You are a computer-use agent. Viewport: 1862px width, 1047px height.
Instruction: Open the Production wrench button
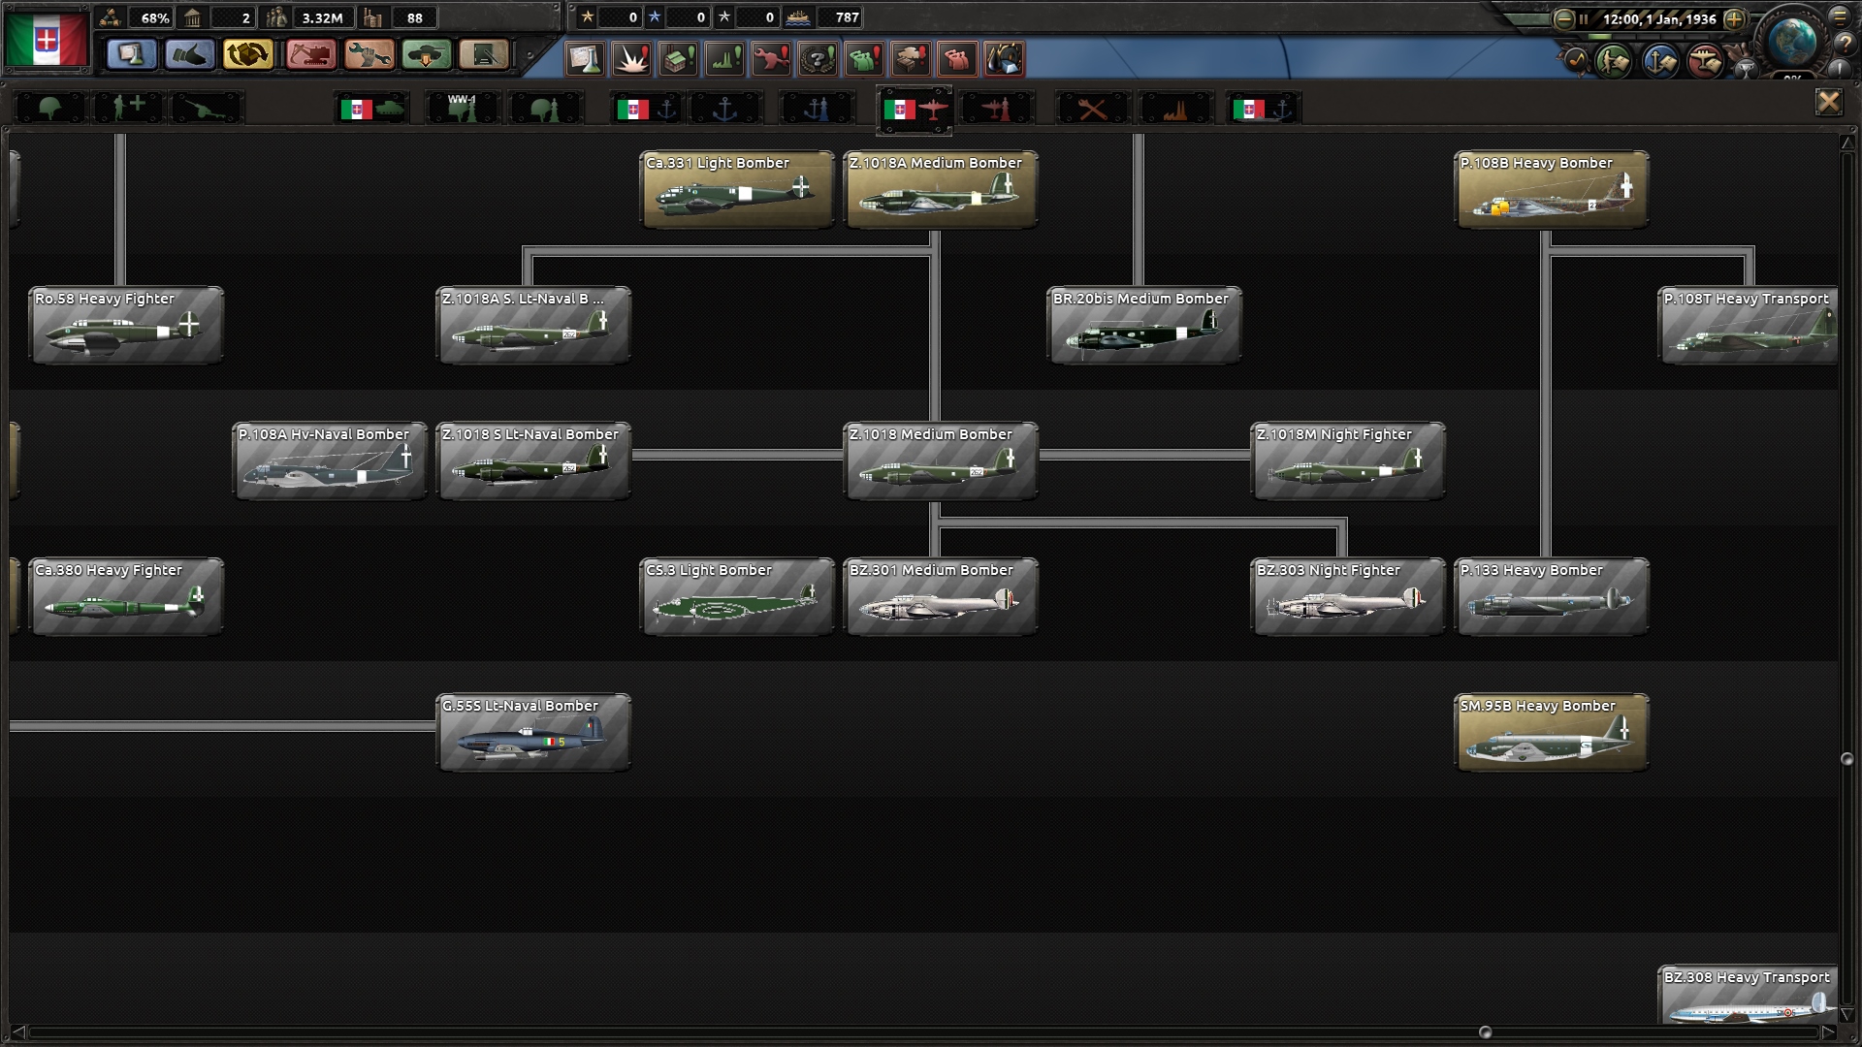369,55
